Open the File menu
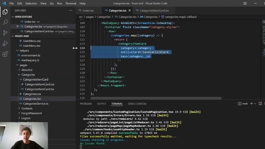Viewport: 265px width, 149px height. click(12, 3)
